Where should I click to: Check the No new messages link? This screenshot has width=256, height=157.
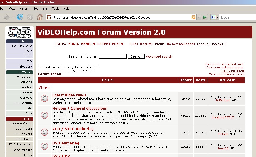[x=181, y=44]
